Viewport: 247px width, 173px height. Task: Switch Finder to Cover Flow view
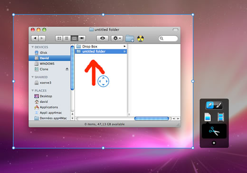82,38
